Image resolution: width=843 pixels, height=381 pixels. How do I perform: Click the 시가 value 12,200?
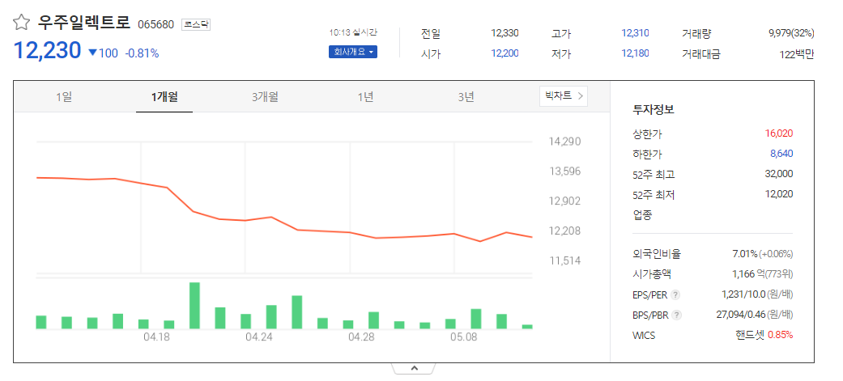point(505,53)
